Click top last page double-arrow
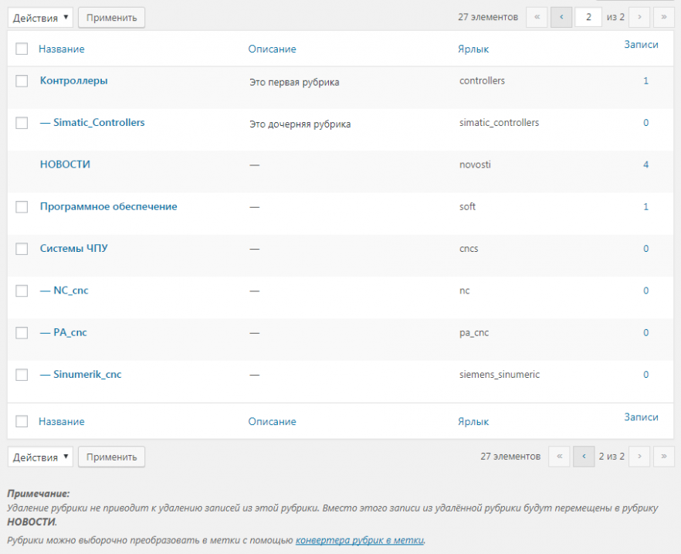The width and height of the screenshot is (681, 554). (x=664, y=17)
